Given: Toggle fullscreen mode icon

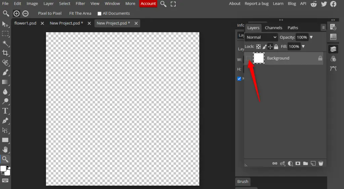Looking at the screenshot, I should [x=173, y=4].
